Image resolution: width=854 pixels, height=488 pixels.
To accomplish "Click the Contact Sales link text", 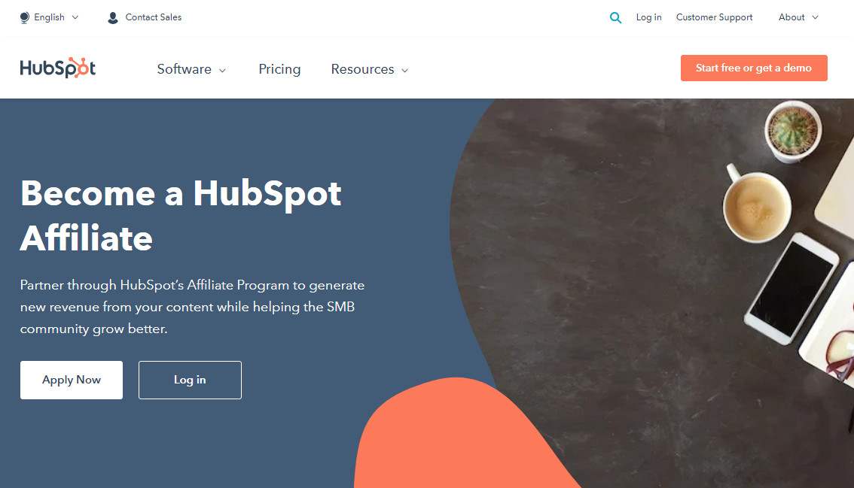I will 154,17.
